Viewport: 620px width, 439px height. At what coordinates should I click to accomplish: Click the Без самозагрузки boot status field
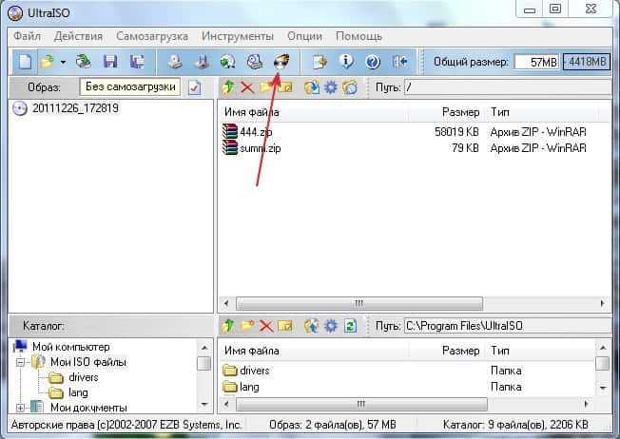pos(130,86)
